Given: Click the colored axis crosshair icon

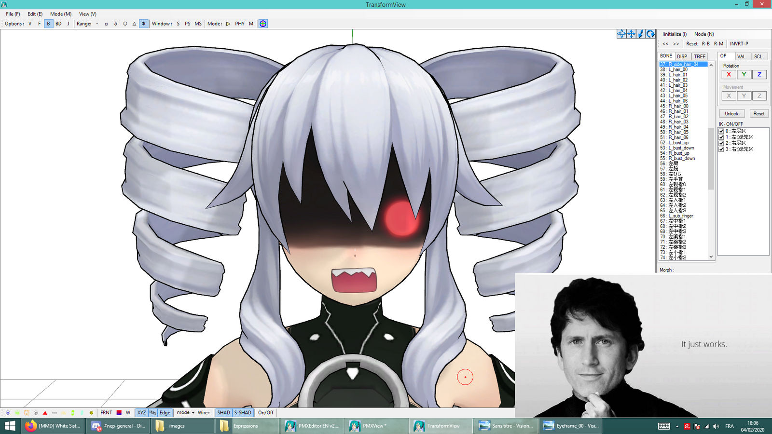Looking at the screenshot, I should [x=263, y=24].
